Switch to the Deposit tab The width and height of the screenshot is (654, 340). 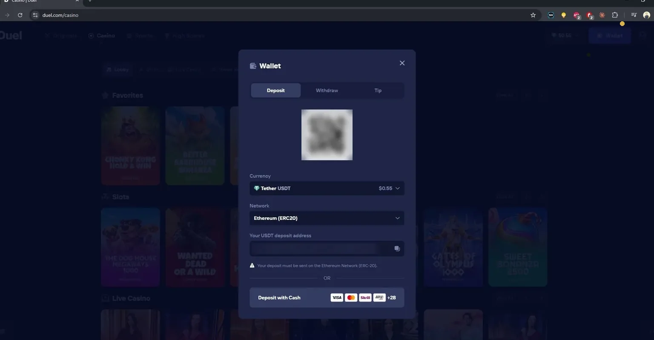(x=276, y=90)
